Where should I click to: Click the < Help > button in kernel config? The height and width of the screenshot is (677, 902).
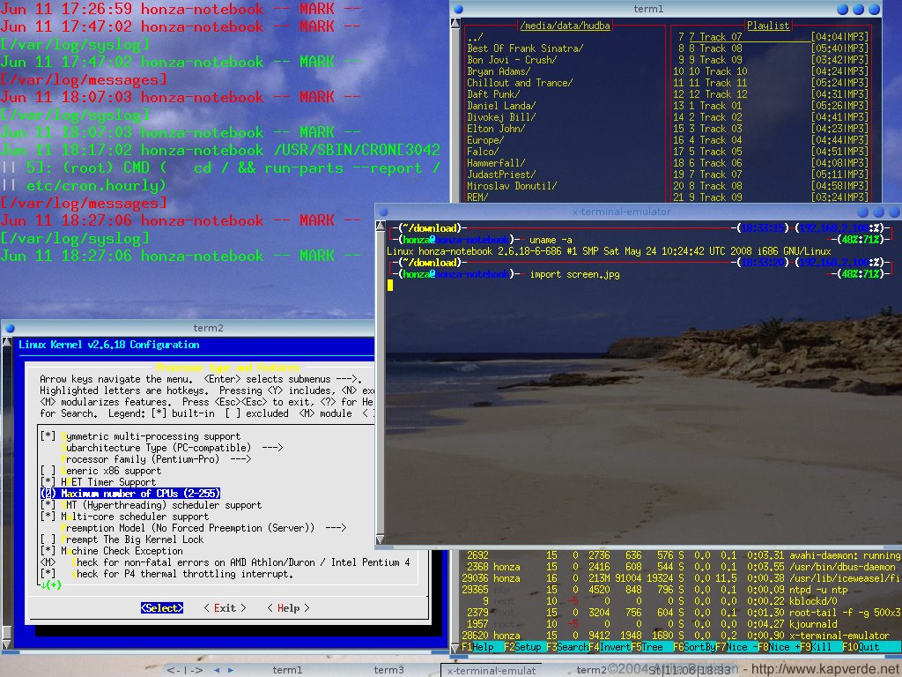pyautogui.click(x=288, y=608)
